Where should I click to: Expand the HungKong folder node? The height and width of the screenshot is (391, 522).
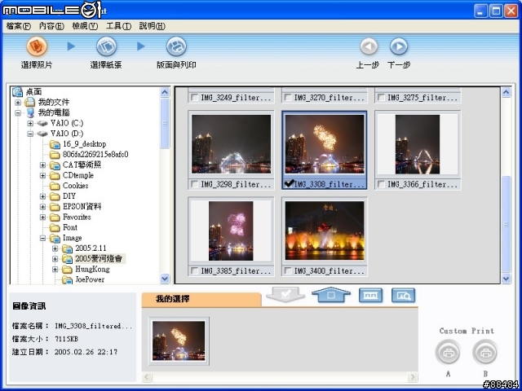coord(55,270)
